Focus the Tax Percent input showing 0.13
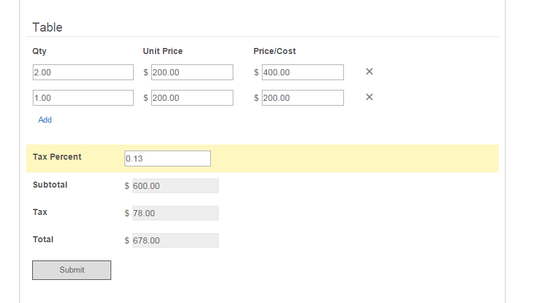This screenshot has height=303, width=559. [x=168, y=158]
